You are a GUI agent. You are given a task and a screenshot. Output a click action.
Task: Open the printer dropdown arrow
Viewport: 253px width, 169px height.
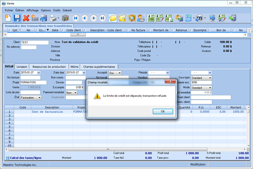click(58, 18)
